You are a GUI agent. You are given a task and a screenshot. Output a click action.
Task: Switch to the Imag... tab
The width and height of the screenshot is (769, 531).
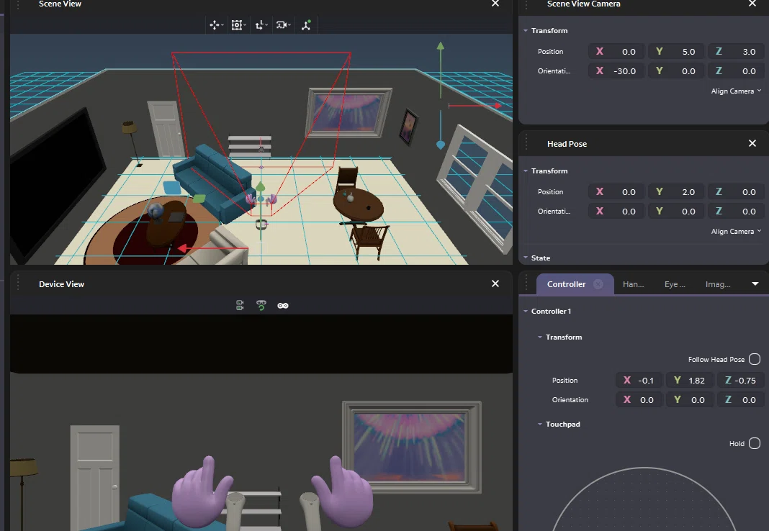[718, 284]
